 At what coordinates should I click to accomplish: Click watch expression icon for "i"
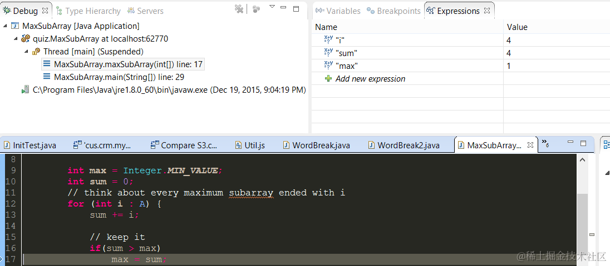[x=329, y=39]
